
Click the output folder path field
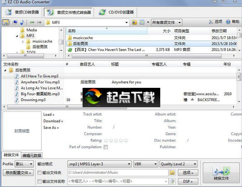(118, 173)
